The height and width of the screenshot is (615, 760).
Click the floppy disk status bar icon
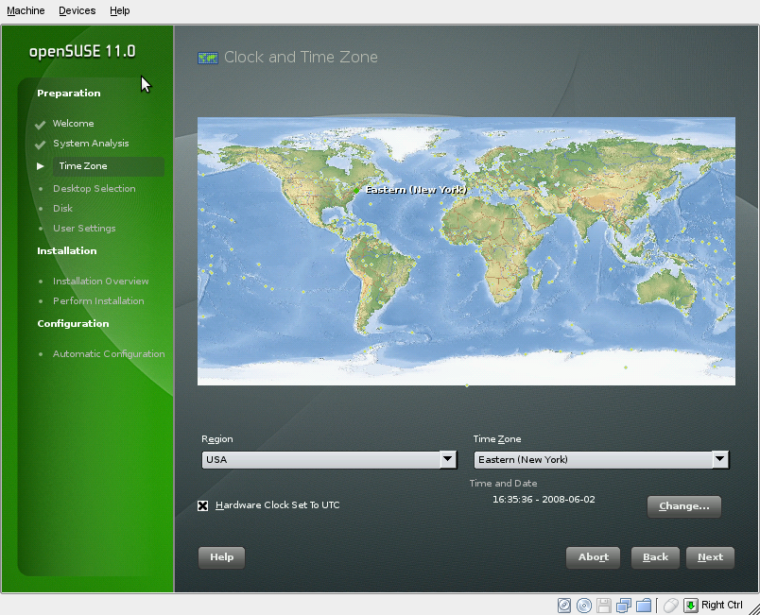[605, 605]
